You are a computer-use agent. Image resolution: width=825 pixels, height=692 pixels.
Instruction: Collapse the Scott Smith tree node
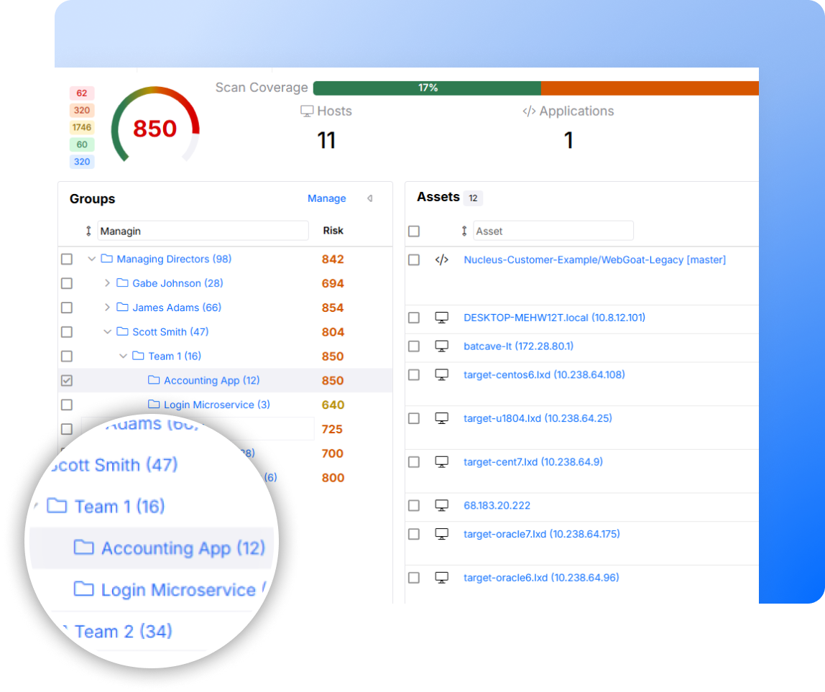click(x=107, y=331)
